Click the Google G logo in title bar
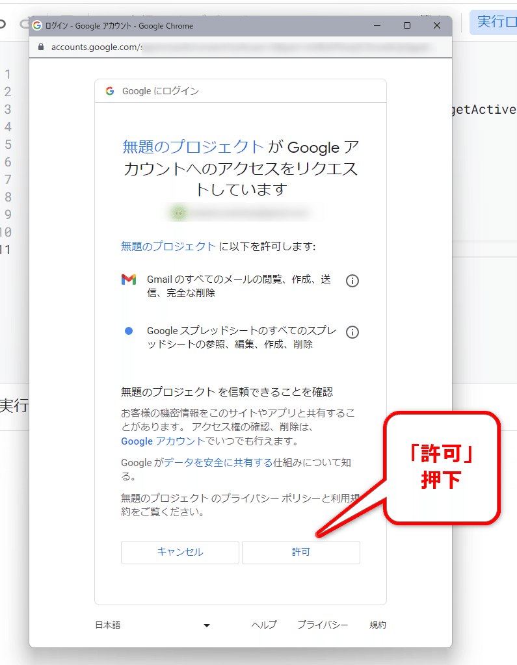Viewport: 517px width, 665px height. [x=37, y=26]
